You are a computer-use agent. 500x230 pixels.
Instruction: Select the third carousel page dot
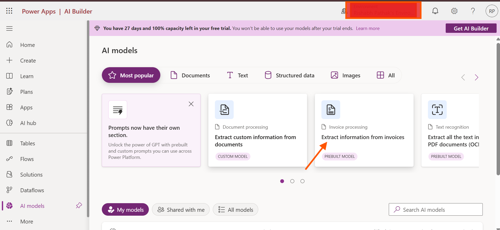coord(302,181)
